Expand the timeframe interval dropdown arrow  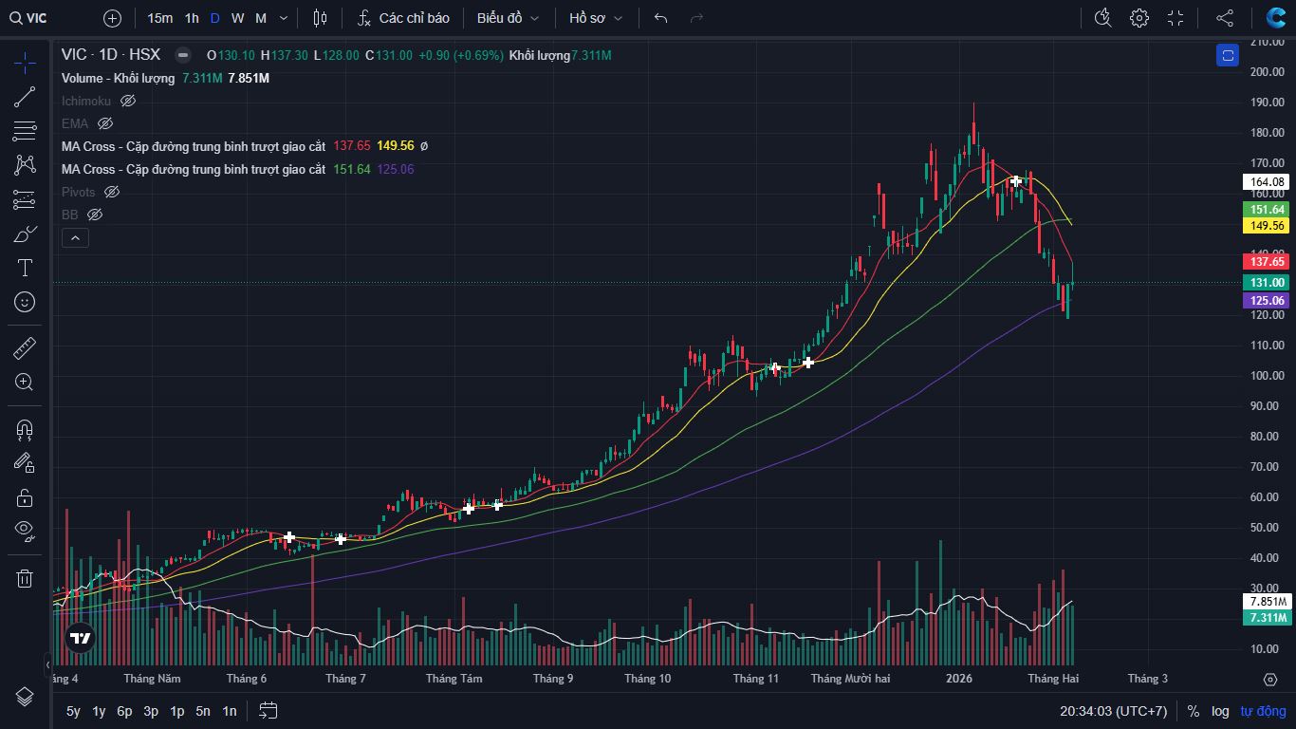pos(282,18)
